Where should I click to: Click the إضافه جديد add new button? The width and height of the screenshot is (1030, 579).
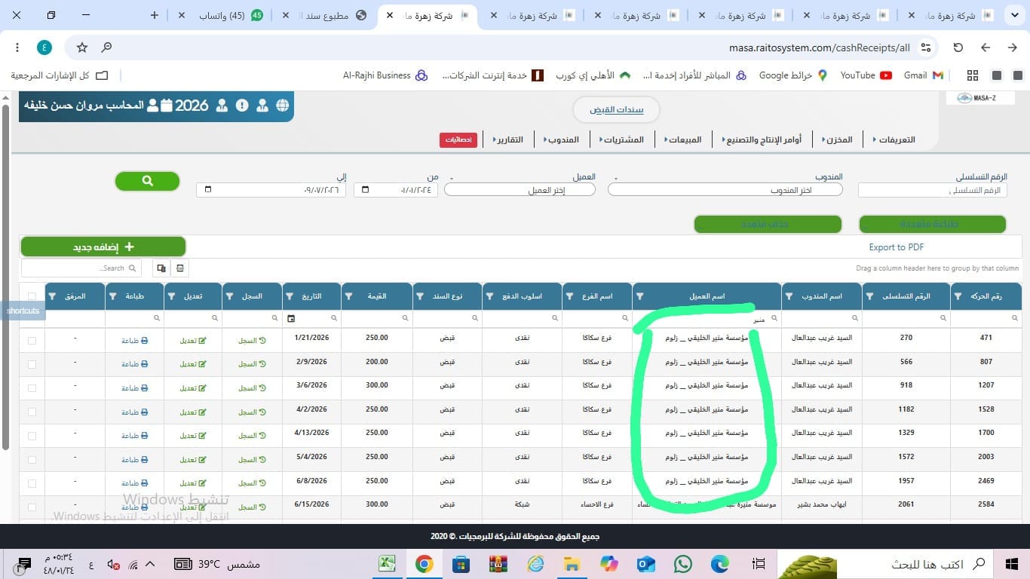[103, 247]
